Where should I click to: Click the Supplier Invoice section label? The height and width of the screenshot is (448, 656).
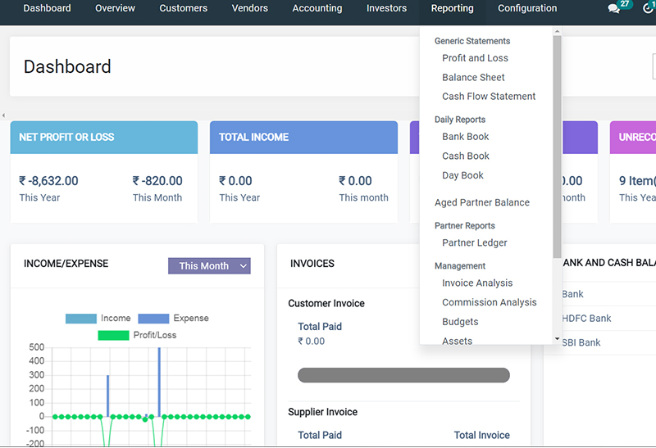coord(322,412)
